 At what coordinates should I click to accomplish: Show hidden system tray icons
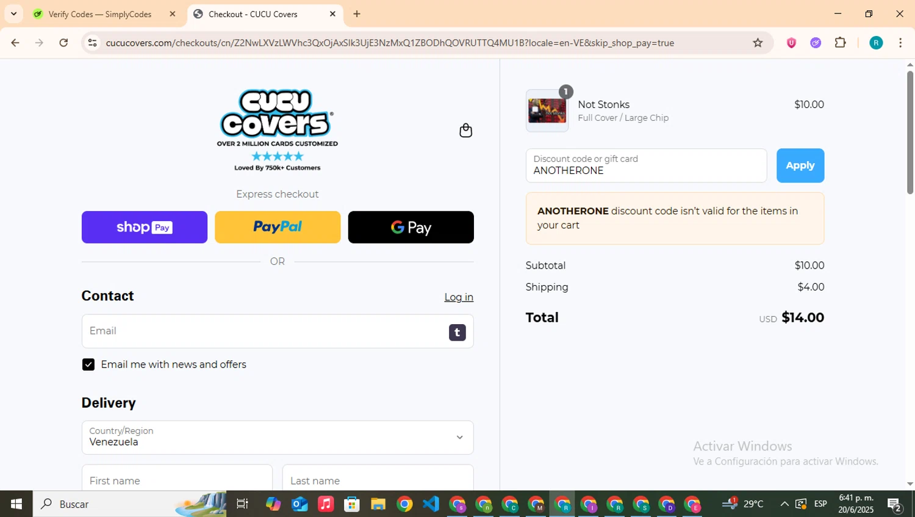coord(784,504)
